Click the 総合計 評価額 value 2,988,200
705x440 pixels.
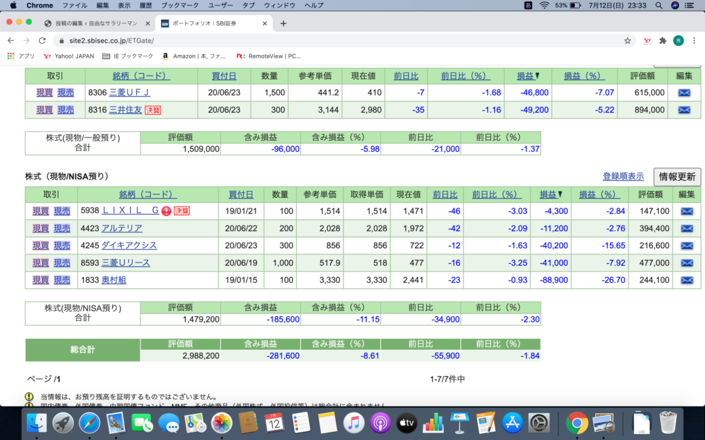point(201,356)
